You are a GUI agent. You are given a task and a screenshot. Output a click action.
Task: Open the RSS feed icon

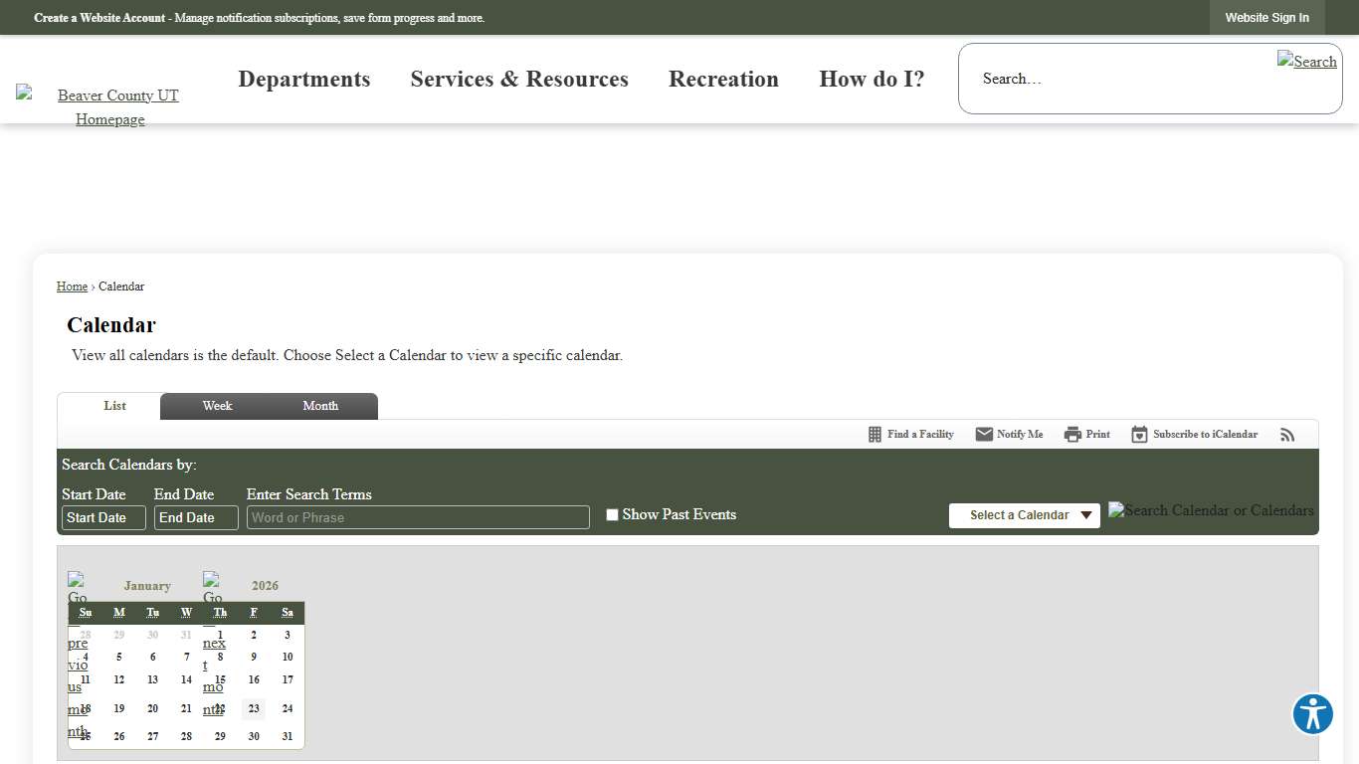pyautogui.click(x=1287, y=435)
